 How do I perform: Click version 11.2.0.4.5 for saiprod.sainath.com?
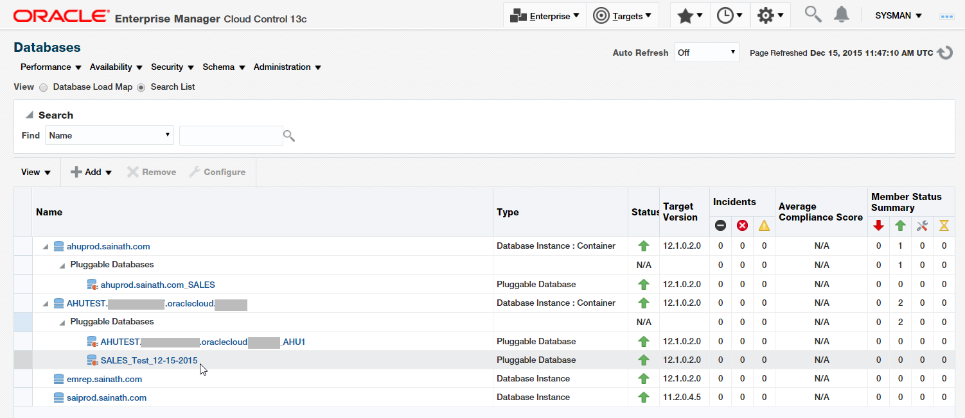682,397
